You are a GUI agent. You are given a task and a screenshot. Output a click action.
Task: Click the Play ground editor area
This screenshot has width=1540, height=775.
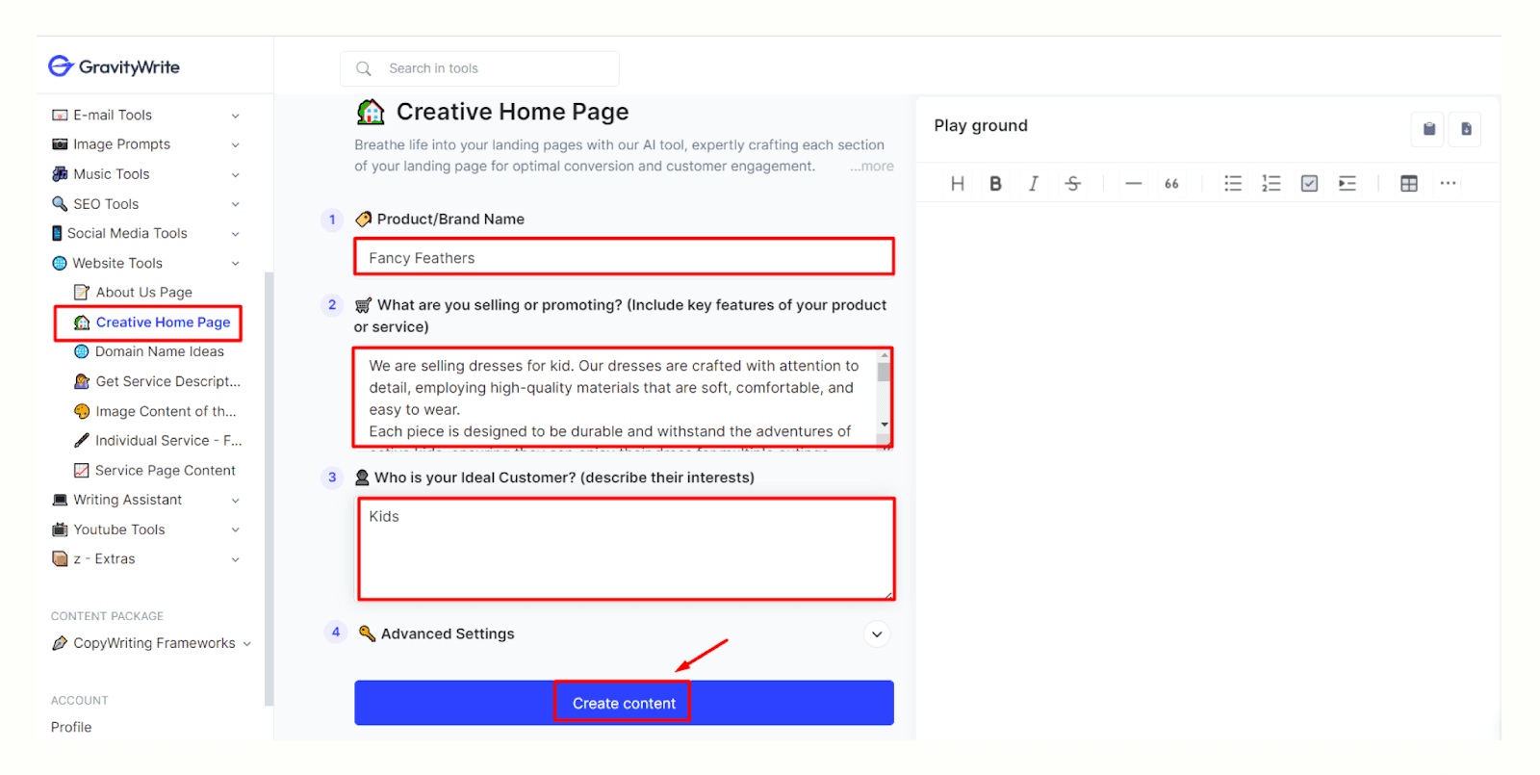(x=1208, y=470)
